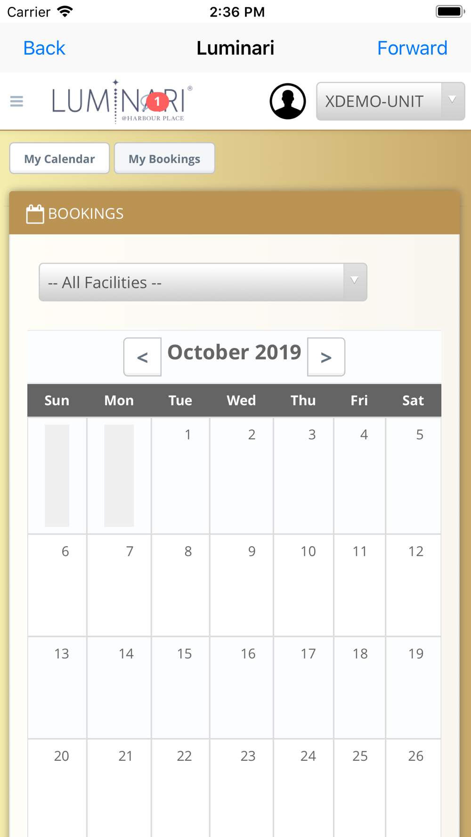Open the red notification badge
The width and height of the screenshot is (471, 837).
coord(157,101)
